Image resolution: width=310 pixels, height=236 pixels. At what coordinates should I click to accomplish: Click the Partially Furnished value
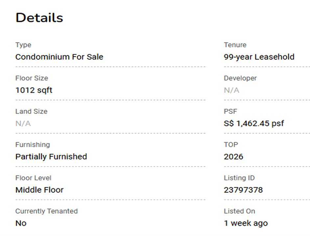(51, 157)
